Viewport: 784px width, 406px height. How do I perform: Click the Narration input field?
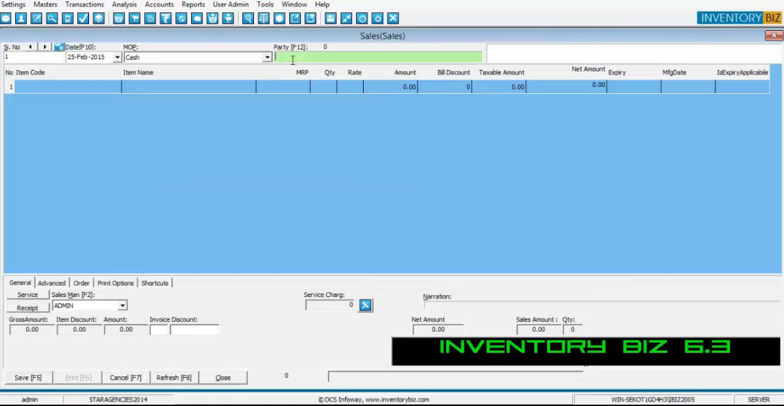pyautogui.click(x=602, y=304)
